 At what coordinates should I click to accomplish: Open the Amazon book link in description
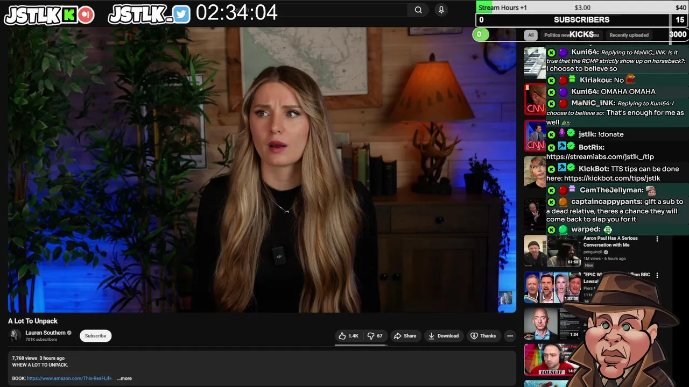click(69, 378)
